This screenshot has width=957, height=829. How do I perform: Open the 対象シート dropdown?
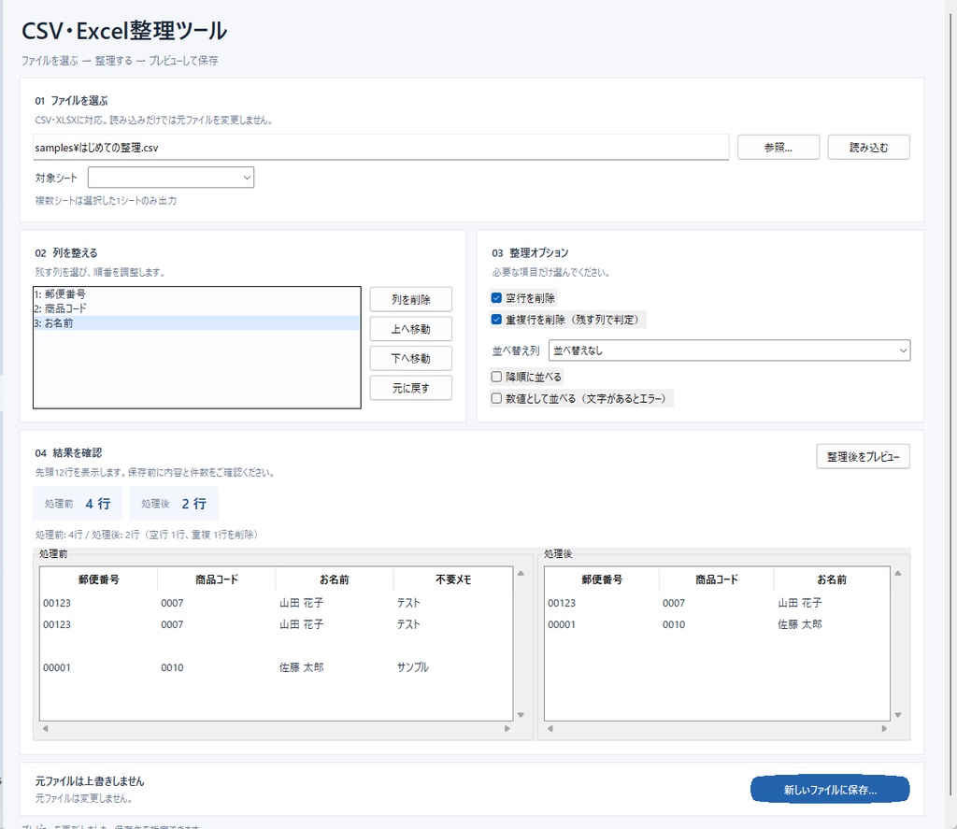click(171, 178)
